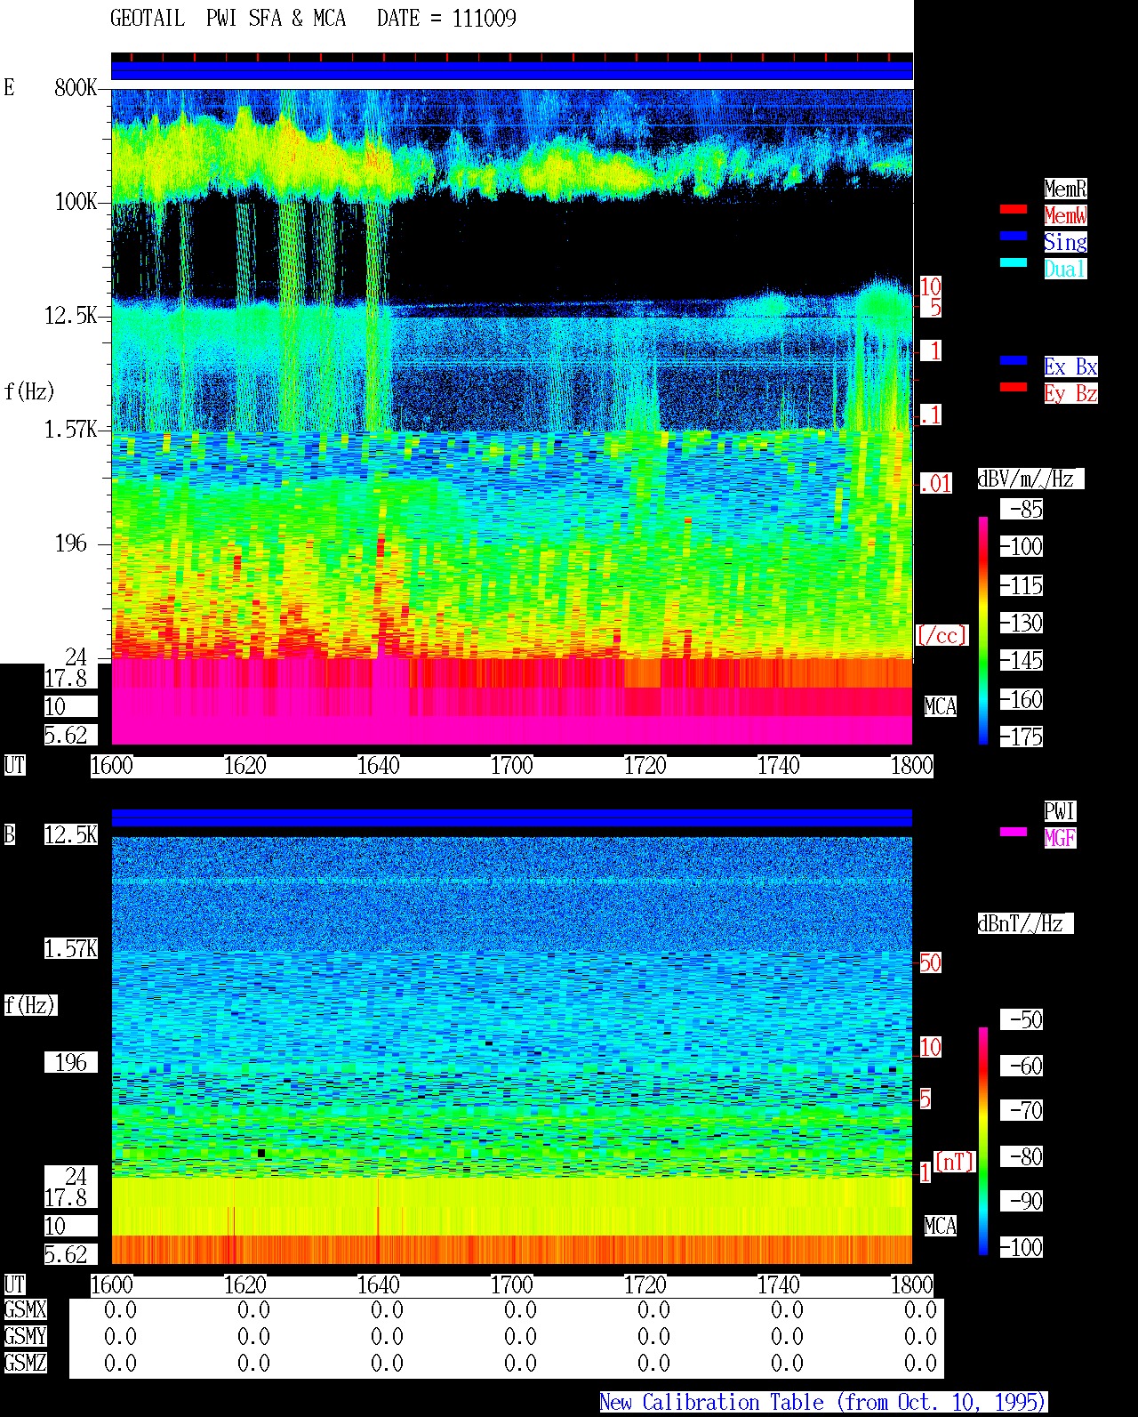Click the New Calibration Table note
The image size is (1138, 1417).
click(823, 1403)
